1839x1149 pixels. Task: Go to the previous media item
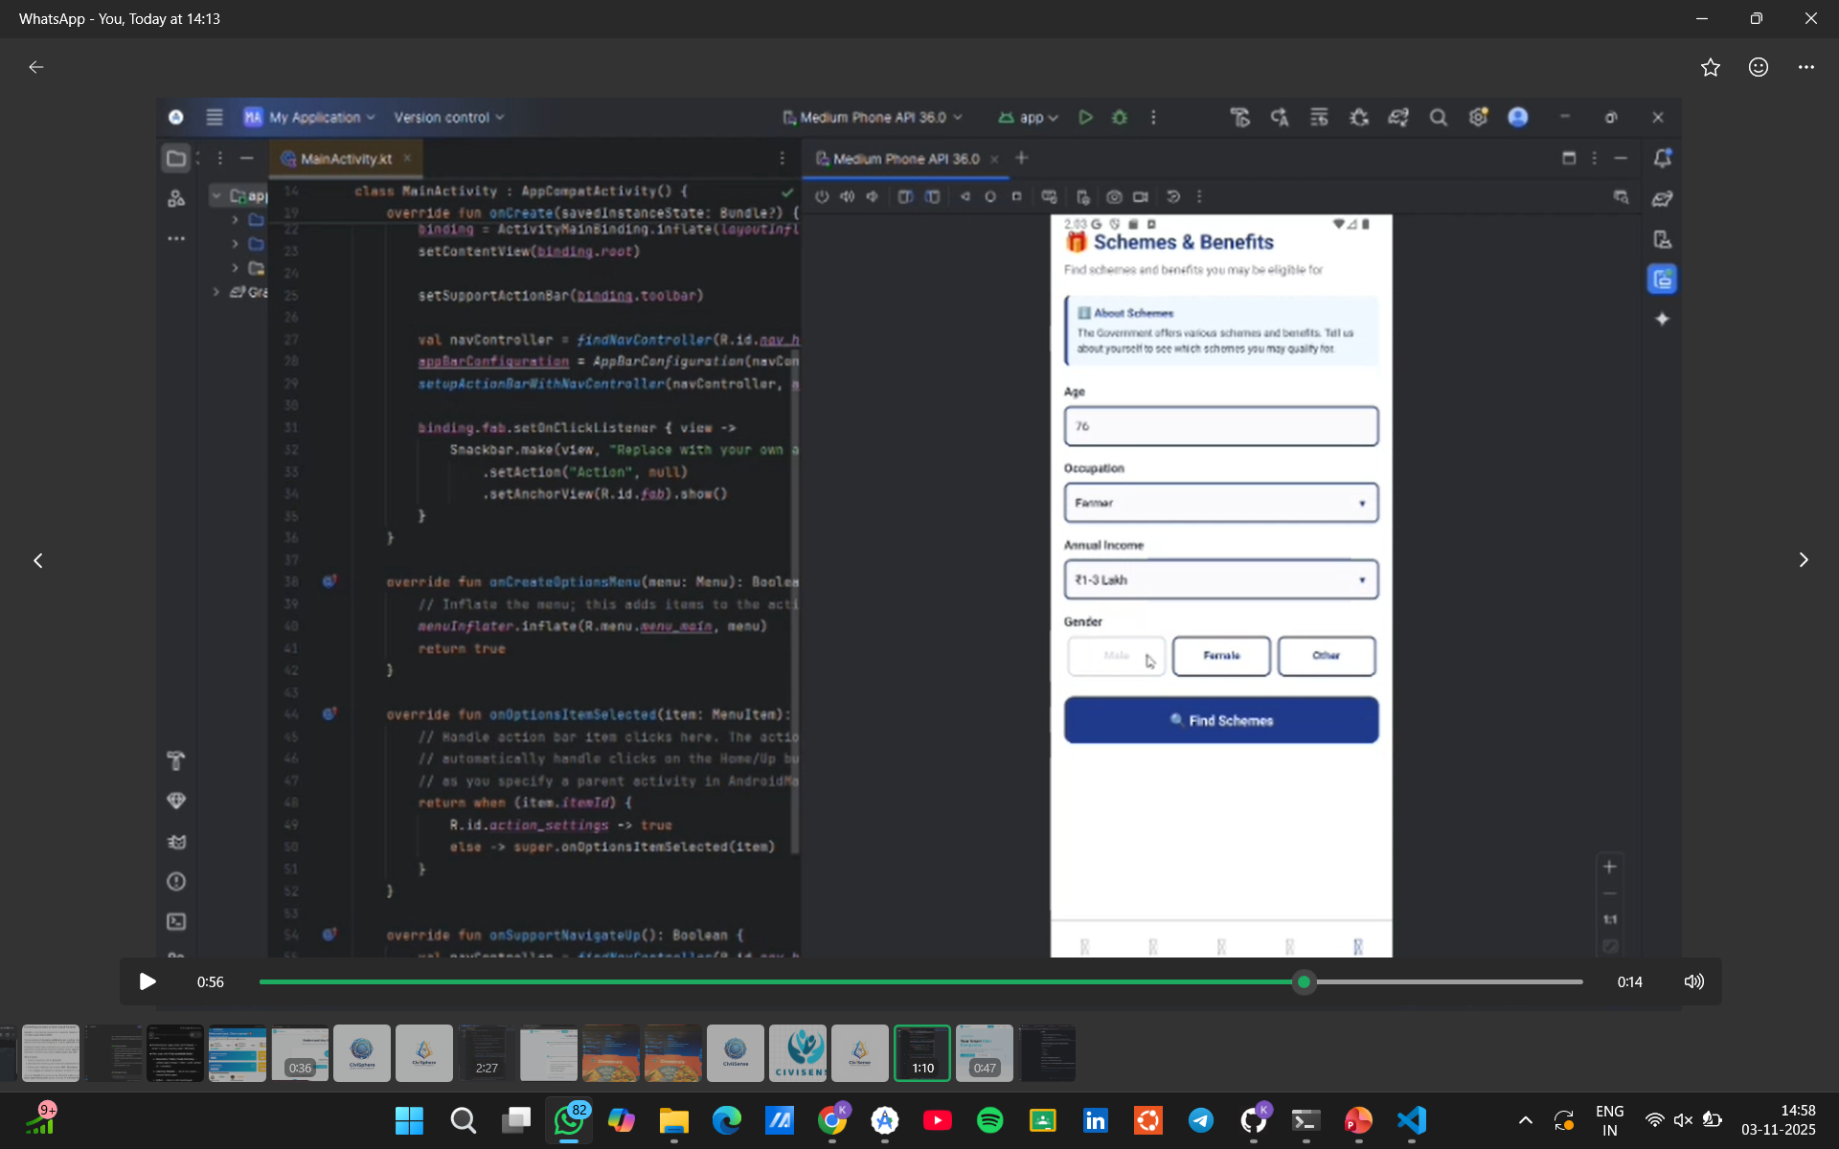tap(38, 560)
